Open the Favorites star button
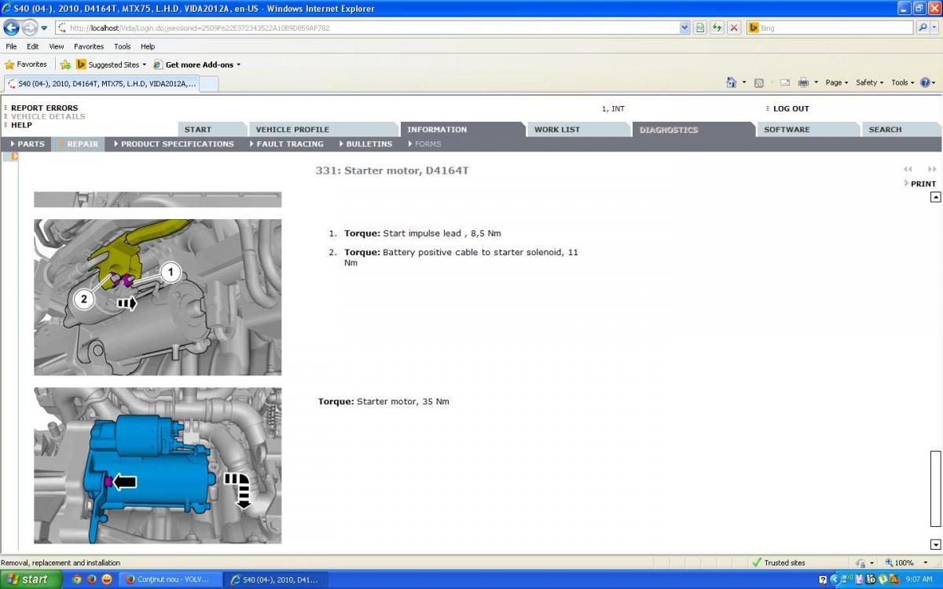The width and height of the screenshot is (943, 589). pyautogui.click(x=26, y=64)
